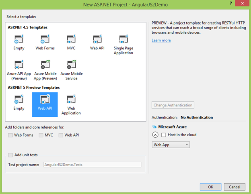Open the Learn more link
The image size is (251, 194).
click(x=161, y=40)
